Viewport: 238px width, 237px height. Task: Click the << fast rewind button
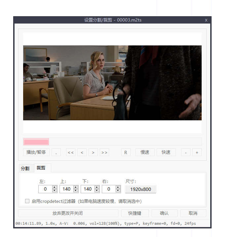click(71, 152)
